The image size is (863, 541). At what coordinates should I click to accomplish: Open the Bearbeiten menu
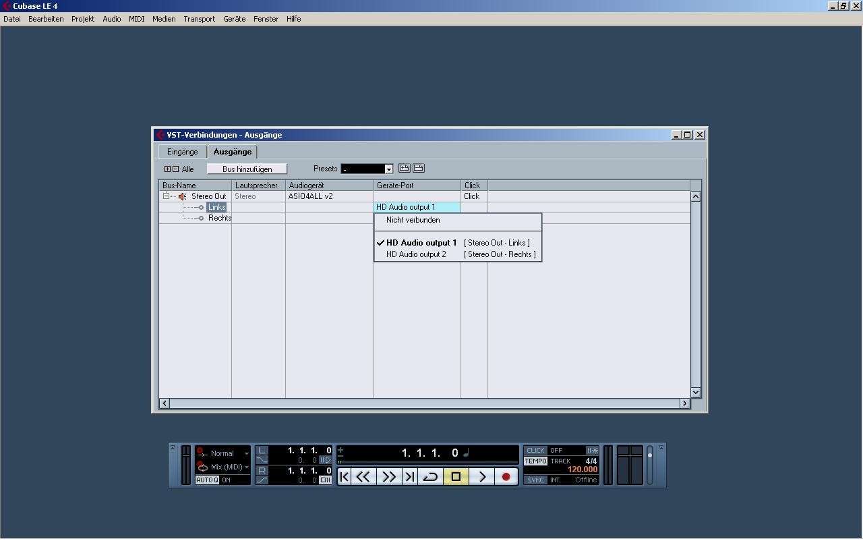tap(46, 19)
